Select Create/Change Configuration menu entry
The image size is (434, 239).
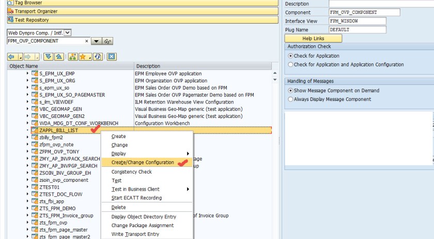coord(147,162)
